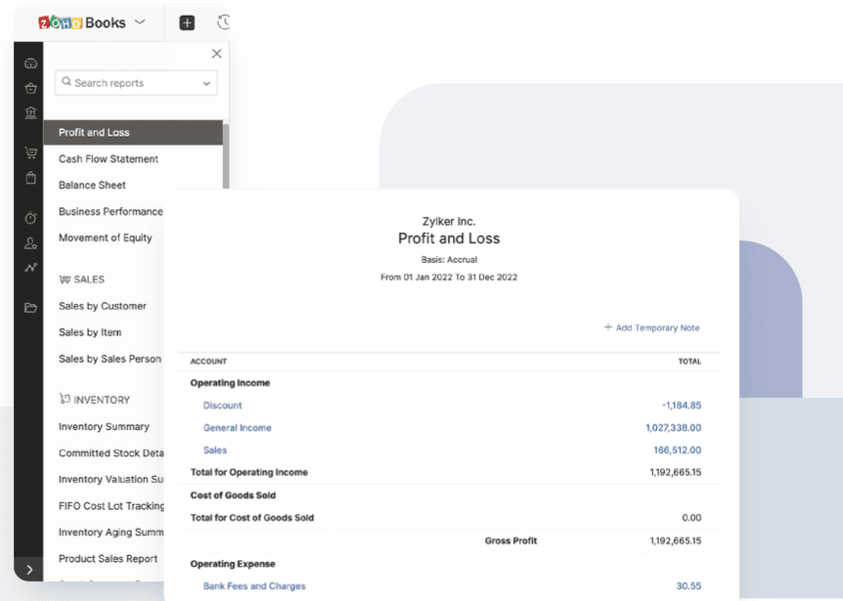Open the Reports graph icon in sidebar
This screenshot has width=843, height=601.
tap(30, 267)
